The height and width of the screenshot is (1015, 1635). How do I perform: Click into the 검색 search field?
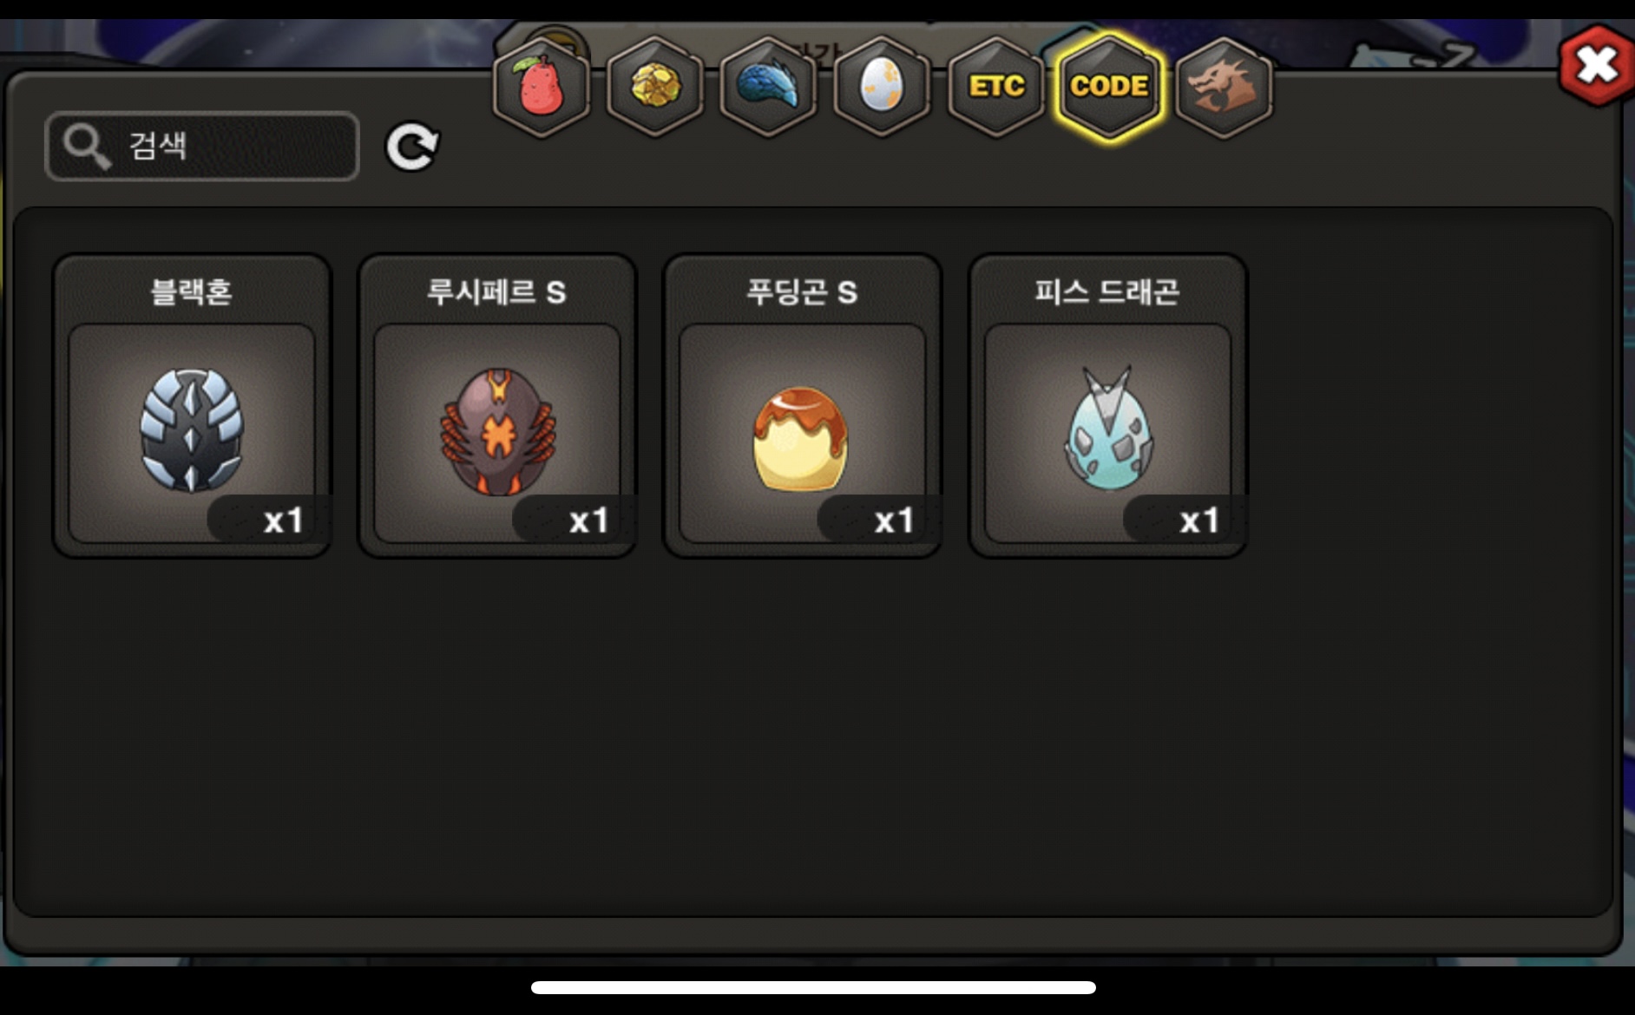[x=201, y=146]
